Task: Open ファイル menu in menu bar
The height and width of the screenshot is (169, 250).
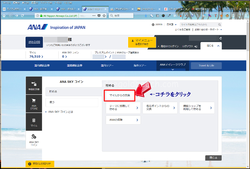Action: (6, 3)
